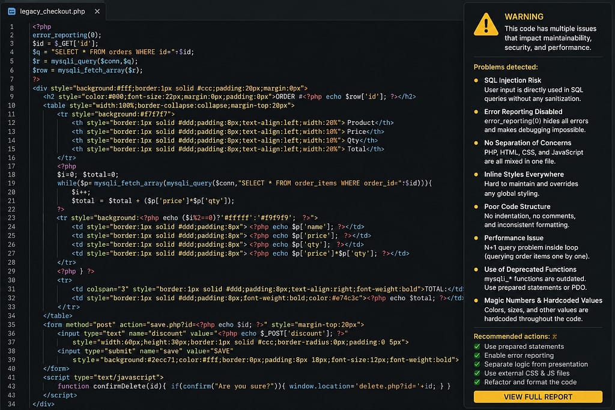Open the VIEW FULL REPORT button

pos(538,397)
